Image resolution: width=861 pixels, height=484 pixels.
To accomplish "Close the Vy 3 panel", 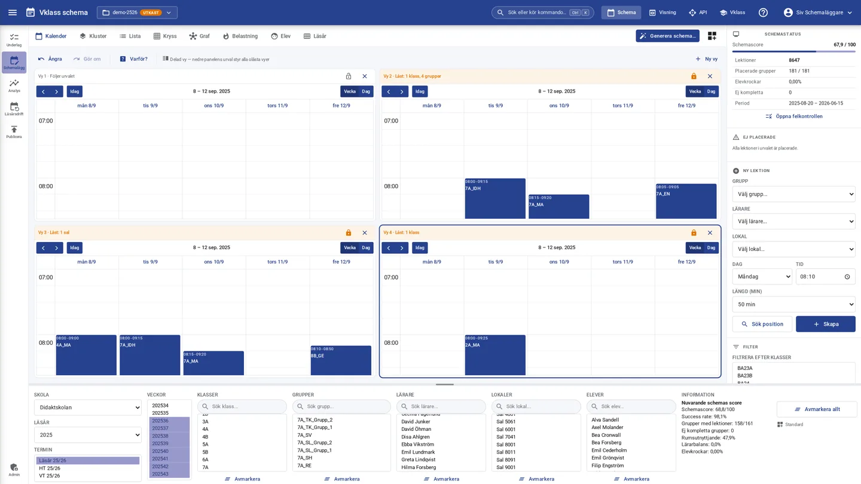I will click(x=365, y=233).
